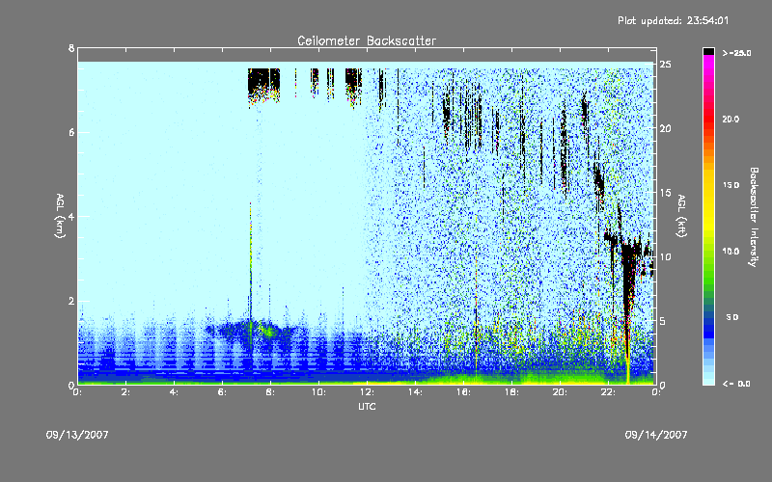Viewport: 772px width, 482px height.
Task: Click the 25 kft tick label on right axis
Action: [665, 65]
